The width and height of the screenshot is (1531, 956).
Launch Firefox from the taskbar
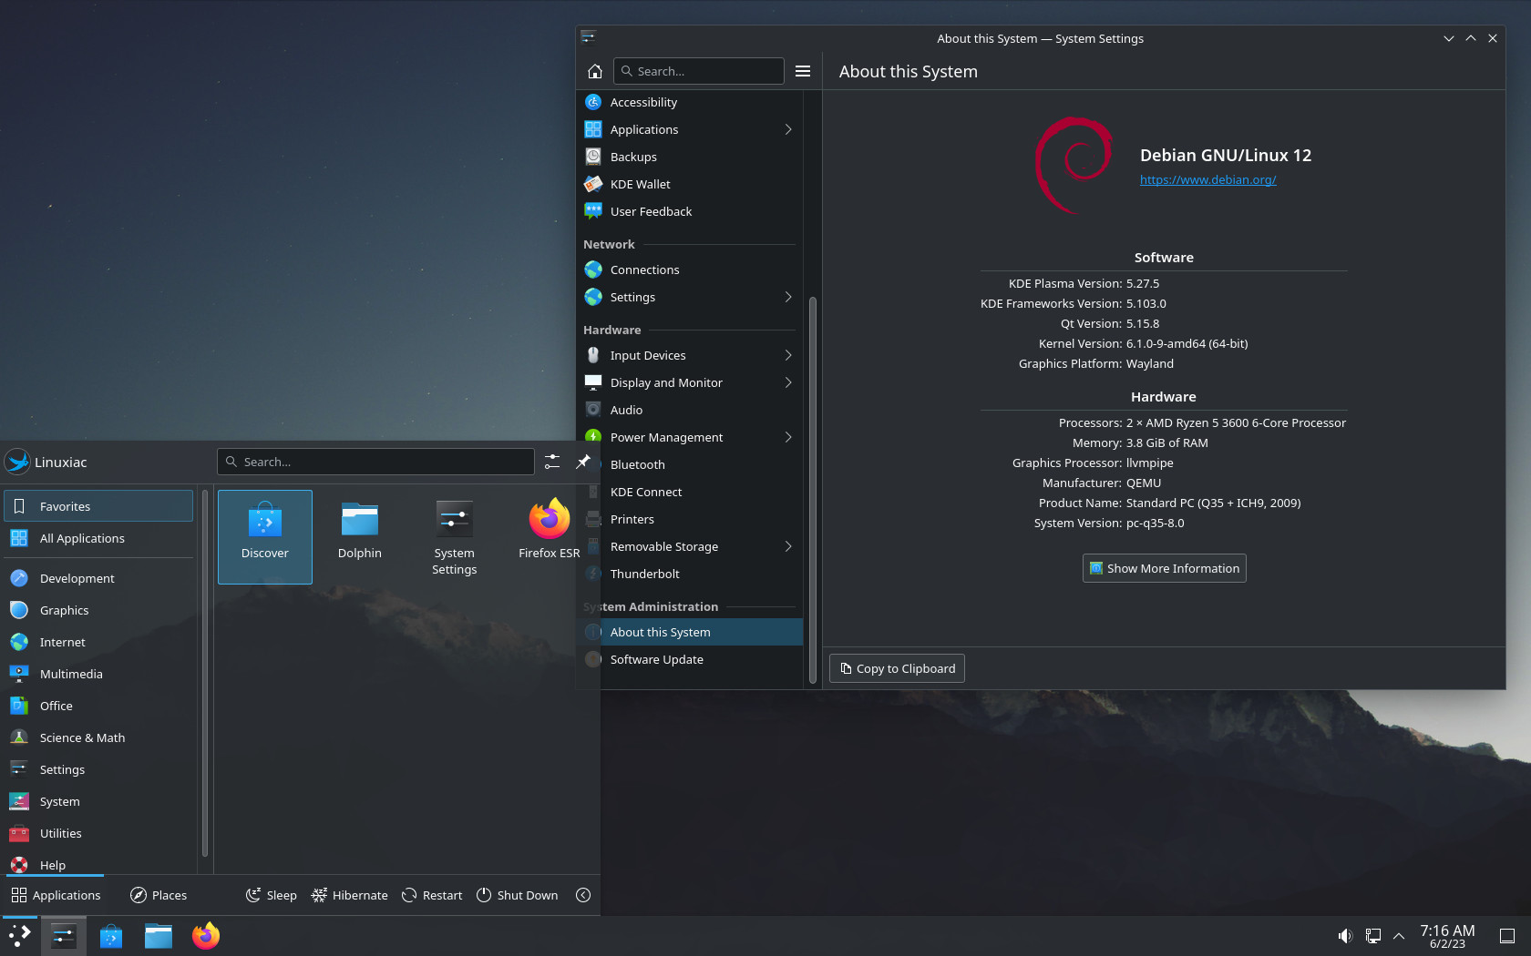coord(206,936)
